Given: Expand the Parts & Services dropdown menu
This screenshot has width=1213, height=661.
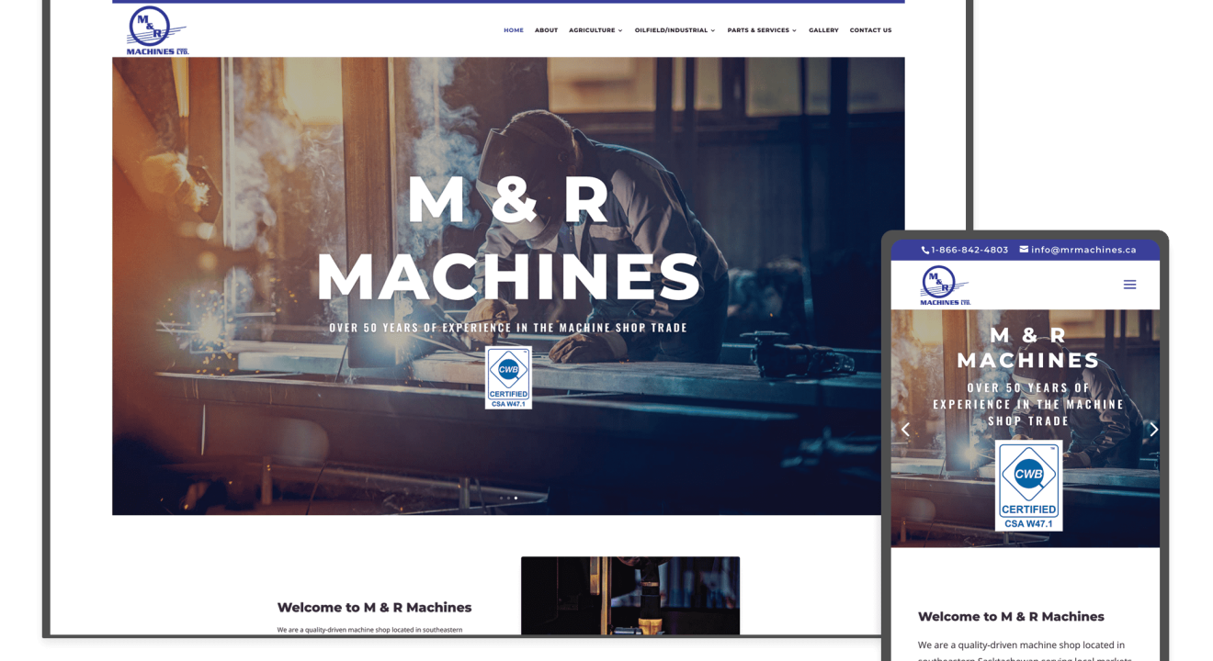Looking at the screenshot, I should [762, 30].
